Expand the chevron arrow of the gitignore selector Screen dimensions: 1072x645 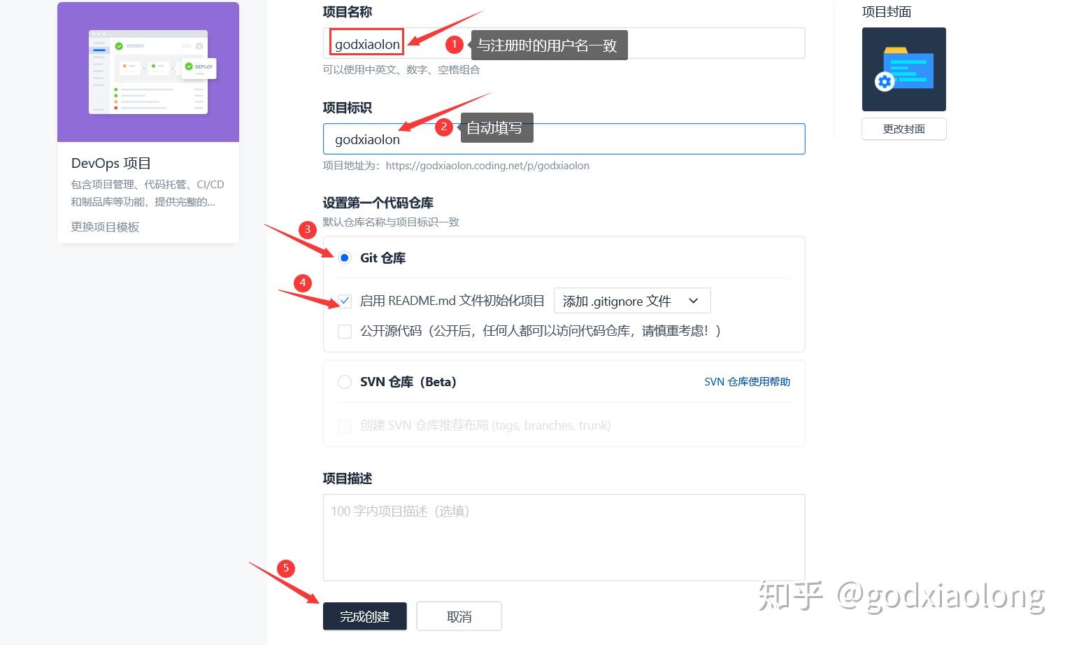[x=694, y=301]
